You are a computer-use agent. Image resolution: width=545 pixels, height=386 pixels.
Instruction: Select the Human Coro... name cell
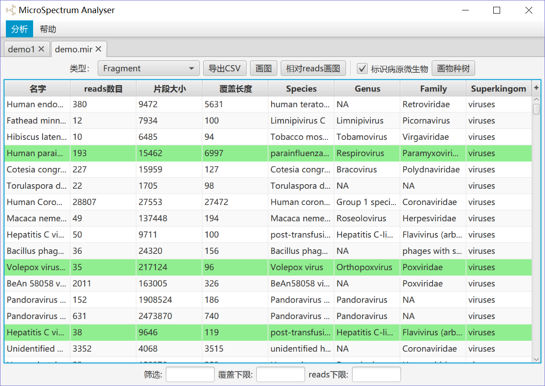coord(37,202)
